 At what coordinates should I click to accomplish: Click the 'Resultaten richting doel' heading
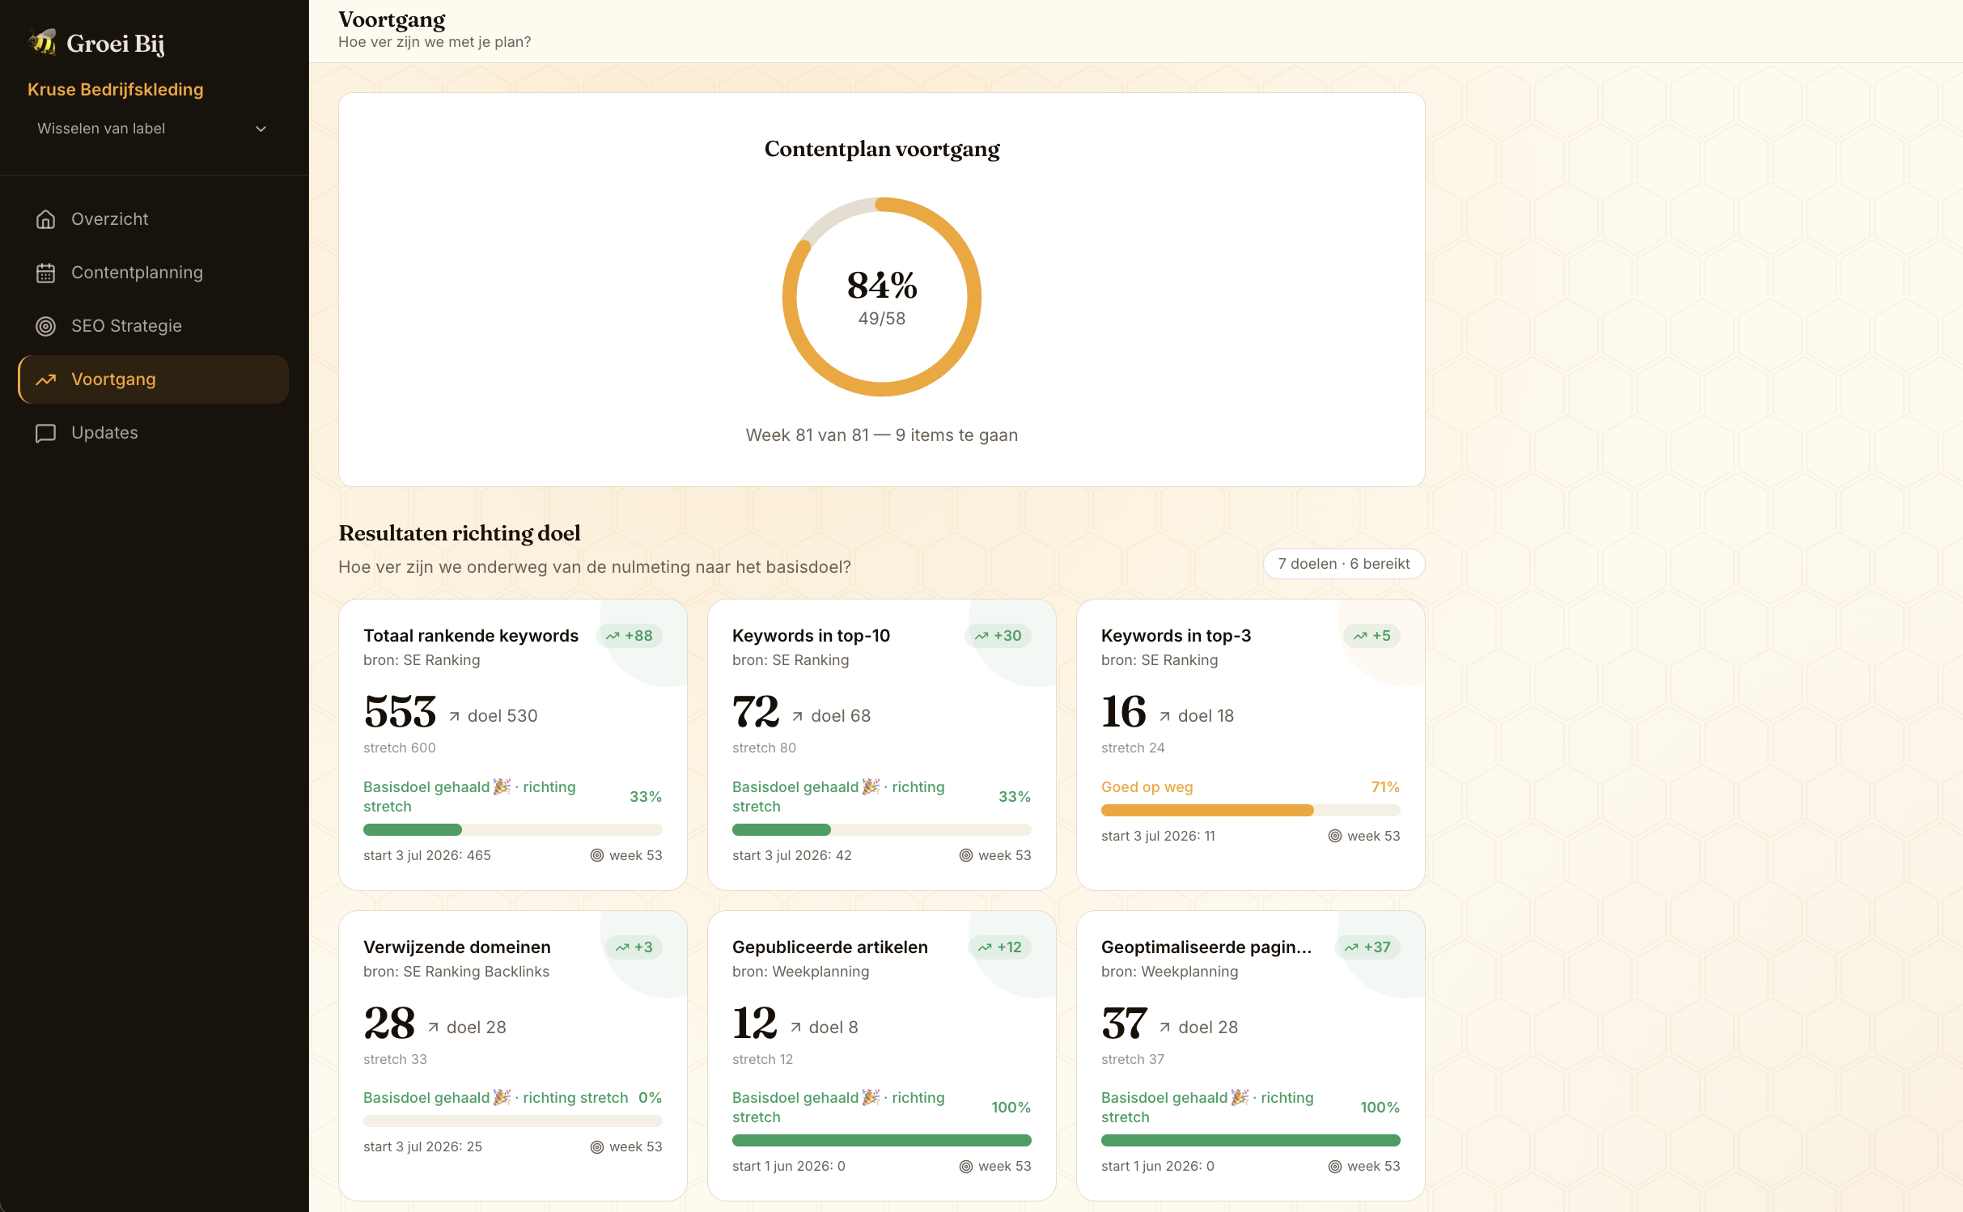pyautogui.click(x=460, y=533)
